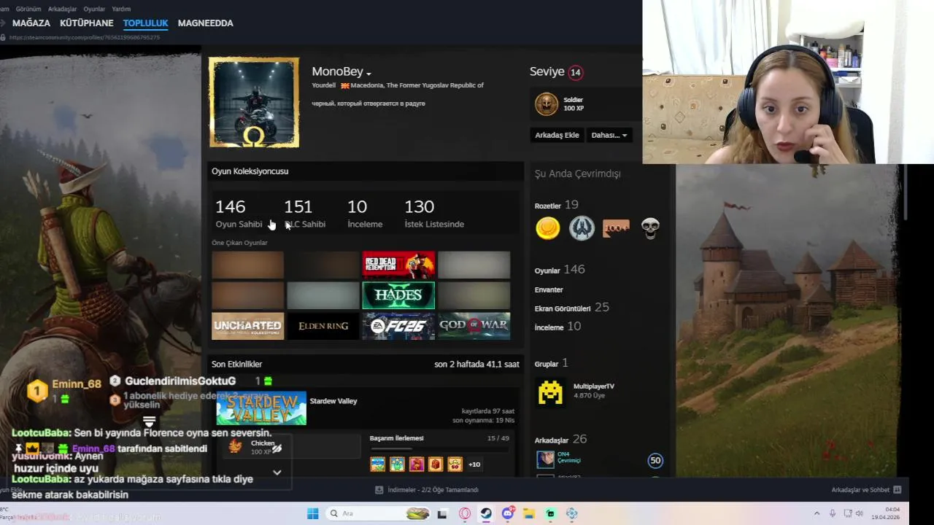
Task: Open File Explorer from the taskbar
Action: point(529,513)
